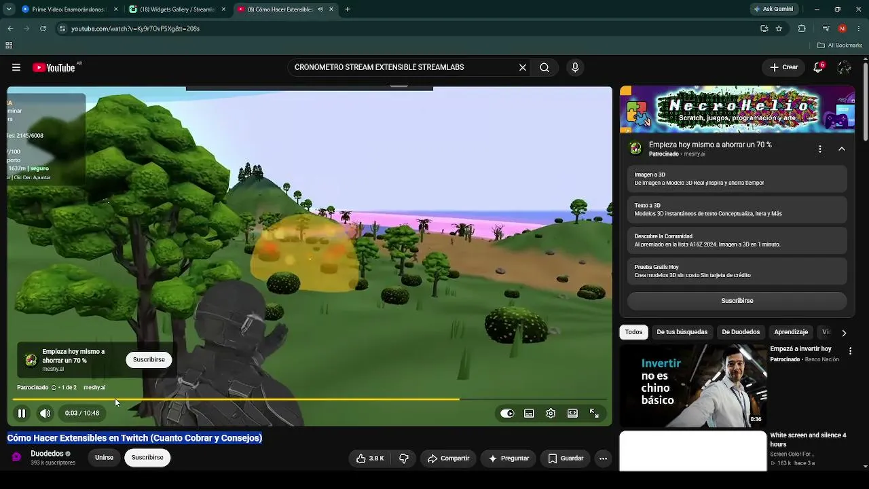Enter fullscreen mode in the player
Viewport: 869px width, 489px height.
(x=594, y=413)
